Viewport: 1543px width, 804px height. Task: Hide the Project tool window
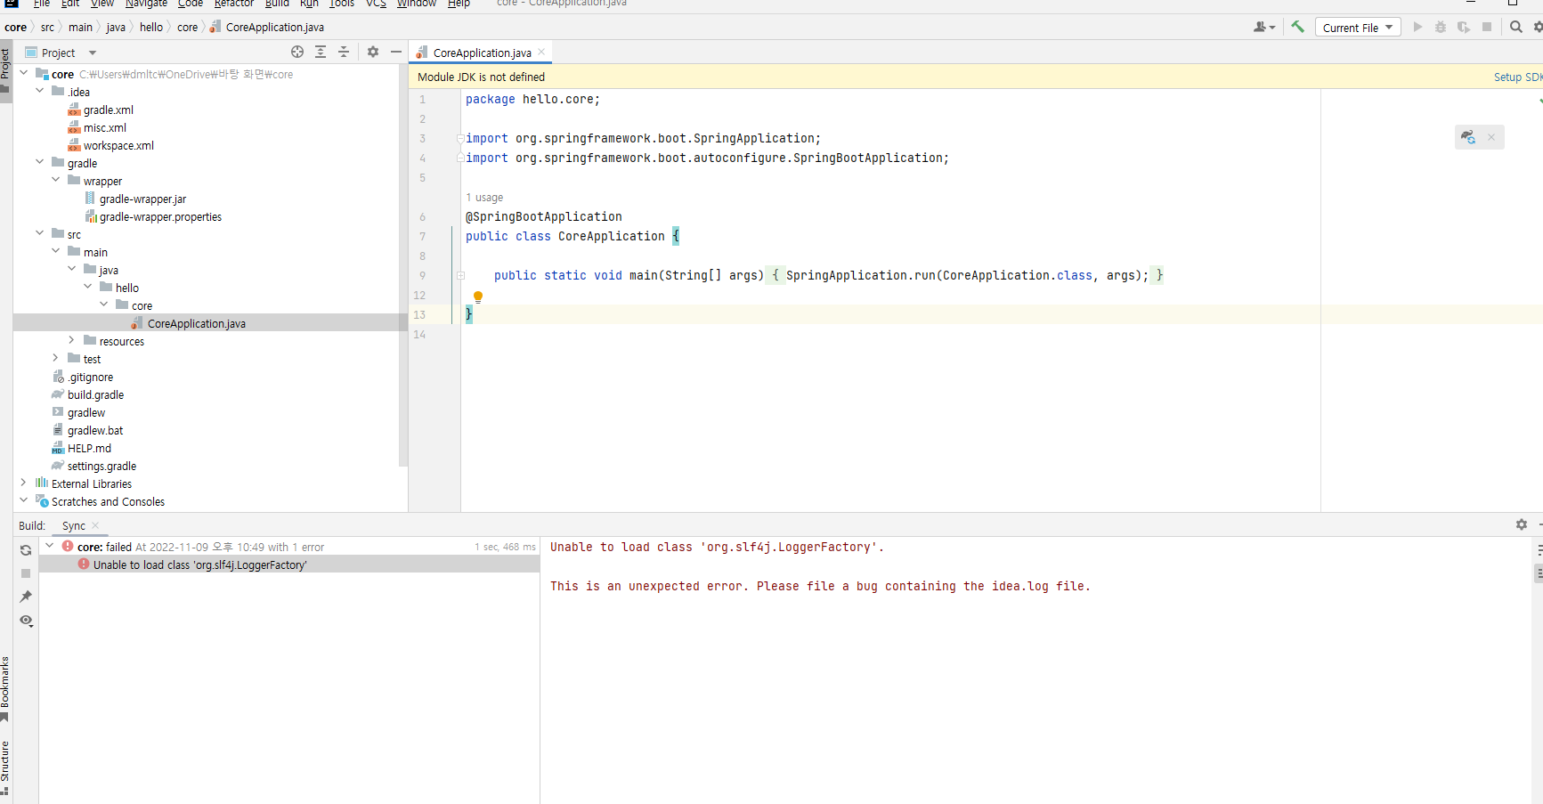pos(396,53)
